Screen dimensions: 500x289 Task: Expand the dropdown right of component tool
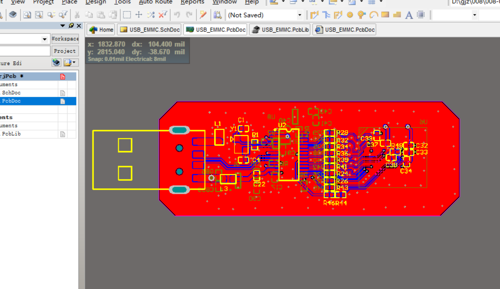475,15
